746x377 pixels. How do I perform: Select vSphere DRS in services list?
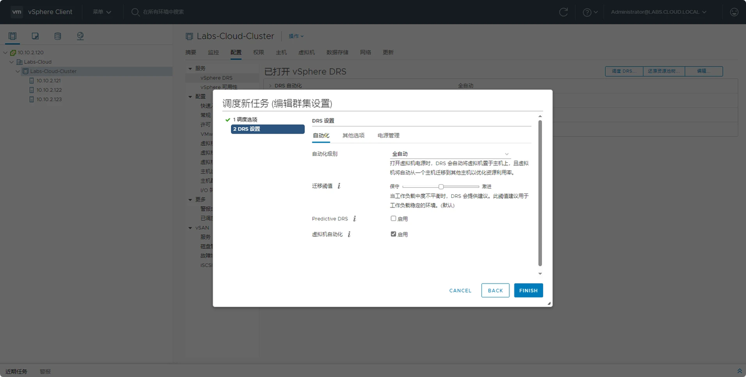click(217, 78)
